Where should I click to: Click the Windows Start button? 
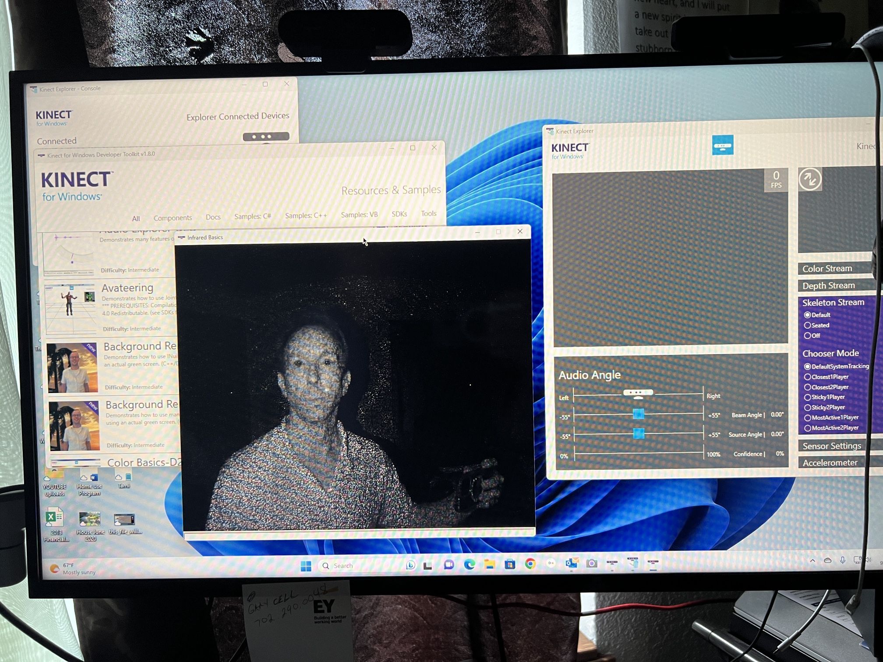(306, 566)
